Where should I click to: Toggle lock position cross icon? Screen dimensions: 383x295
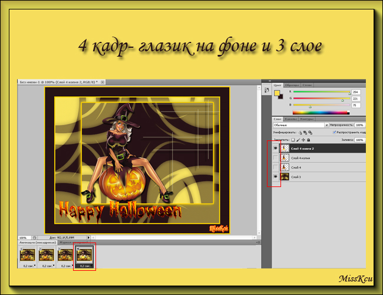(303, 140)
